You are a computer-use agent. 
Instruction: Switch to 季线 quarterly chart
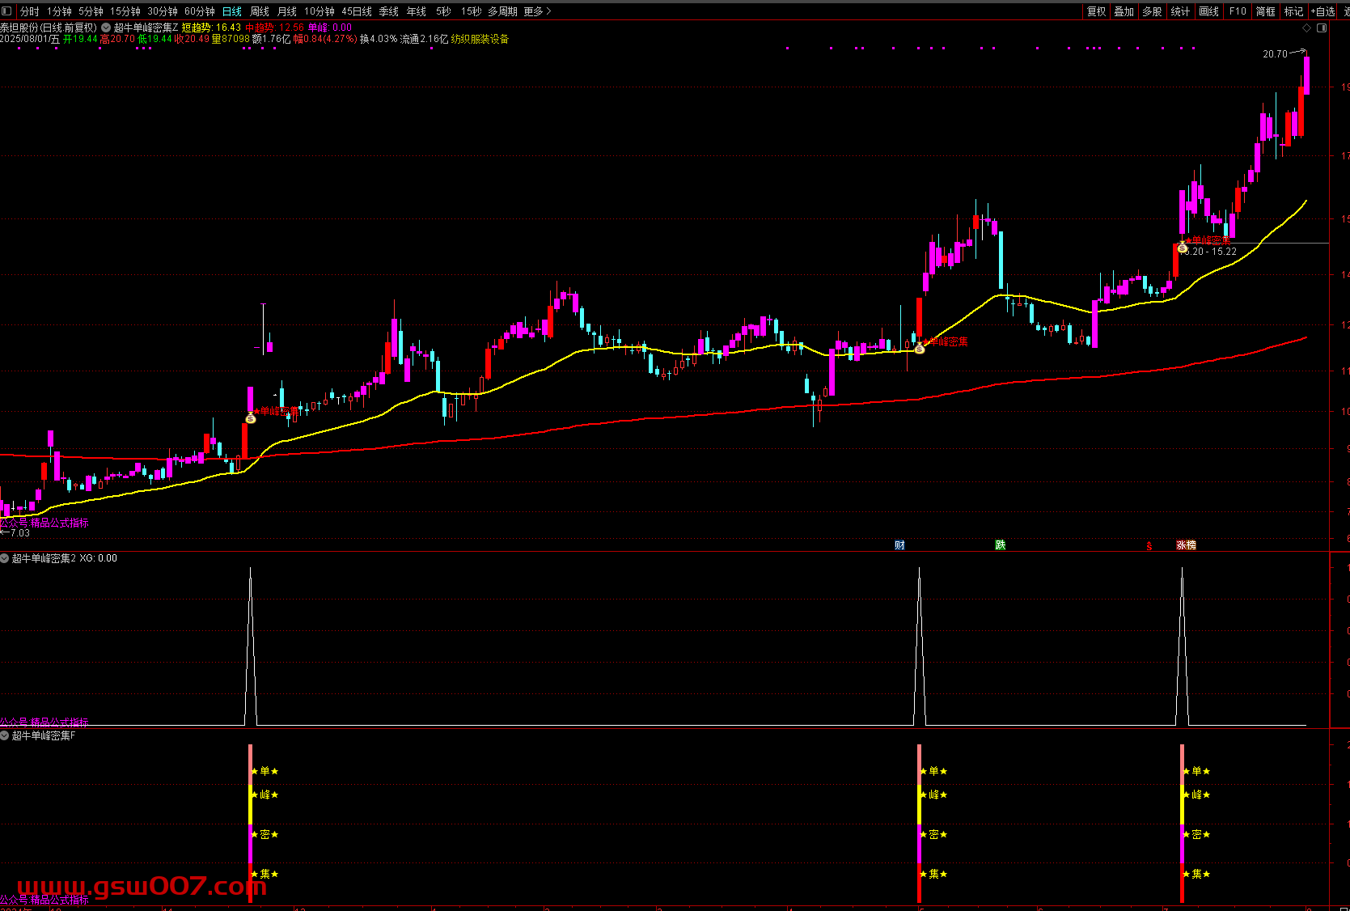[x=389, y=11]
